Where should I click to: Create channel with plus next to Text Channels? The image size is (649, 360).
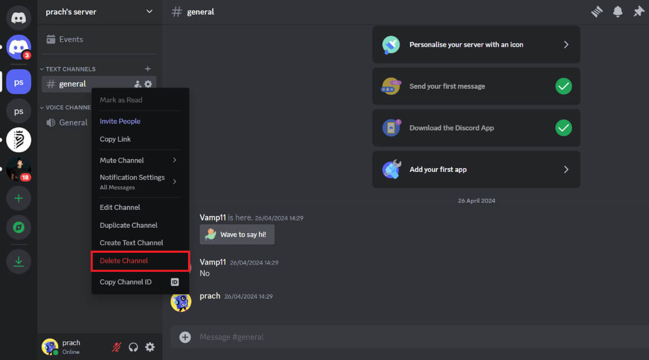(x=148, y=69)
